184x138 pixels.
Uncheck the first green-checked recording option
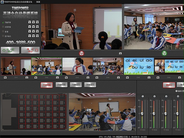[3, 22]
